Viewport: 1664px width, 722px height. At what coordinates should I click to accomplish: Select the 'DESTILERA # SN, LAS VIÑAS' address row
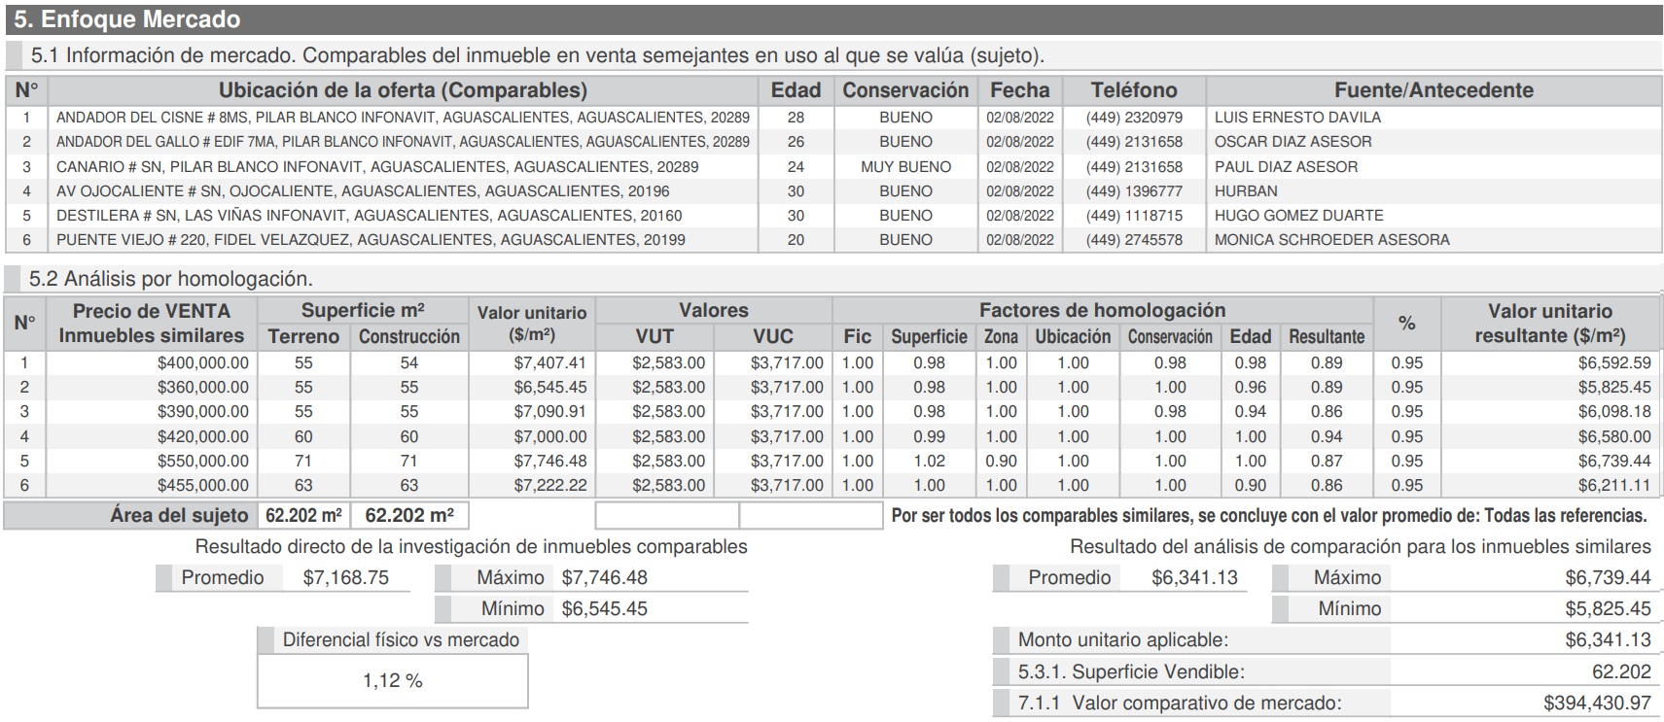(x=369, y=216)
